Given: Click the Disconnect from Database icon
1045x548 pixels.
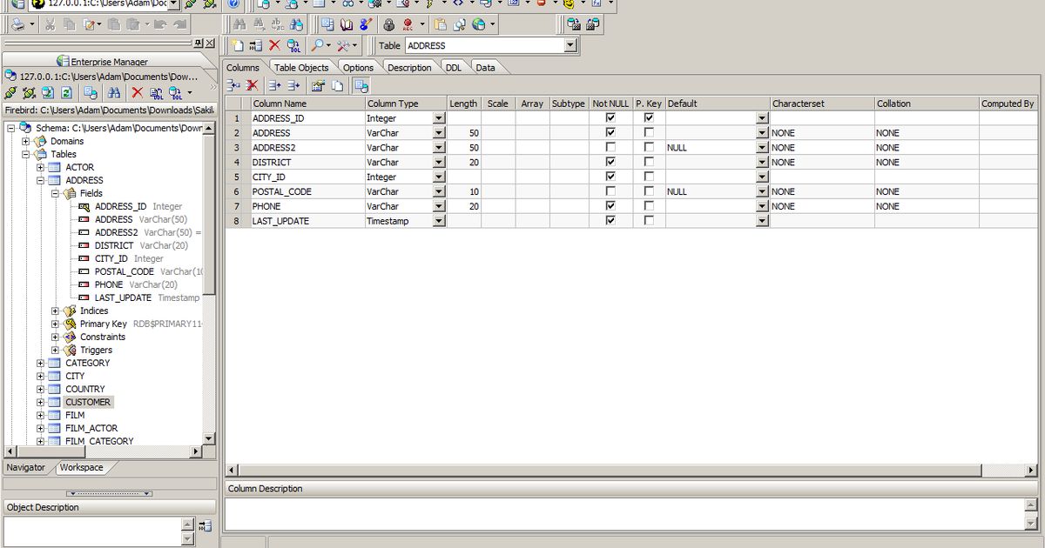Looking at the screenshot, I should coord(28,92).
